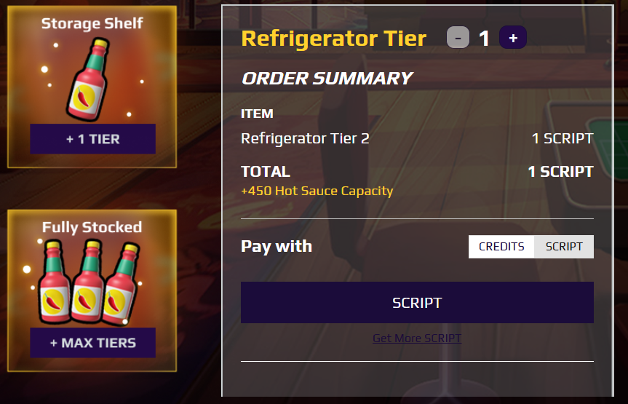This screenshot has width=628, height=404.
Task: Click the +450 Hot Sauce Capacity text
Action: (x=317, y=191)
